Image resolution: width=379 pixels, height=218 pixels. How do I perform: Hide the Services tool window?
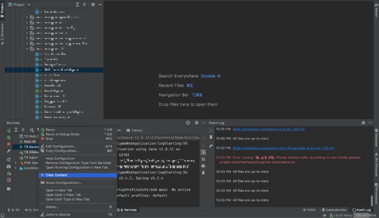point(204,123)
